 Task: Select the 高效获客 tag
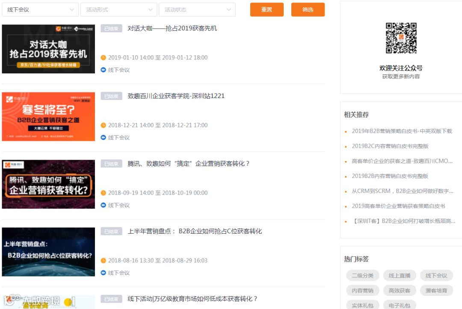pos(400,291)
